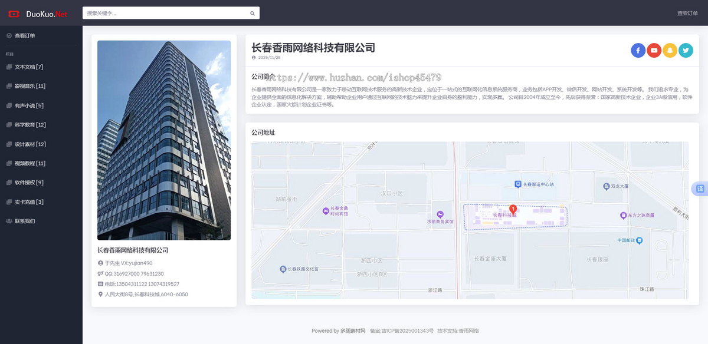Focus the 搜索关键字 search field

tap(165, 13)
